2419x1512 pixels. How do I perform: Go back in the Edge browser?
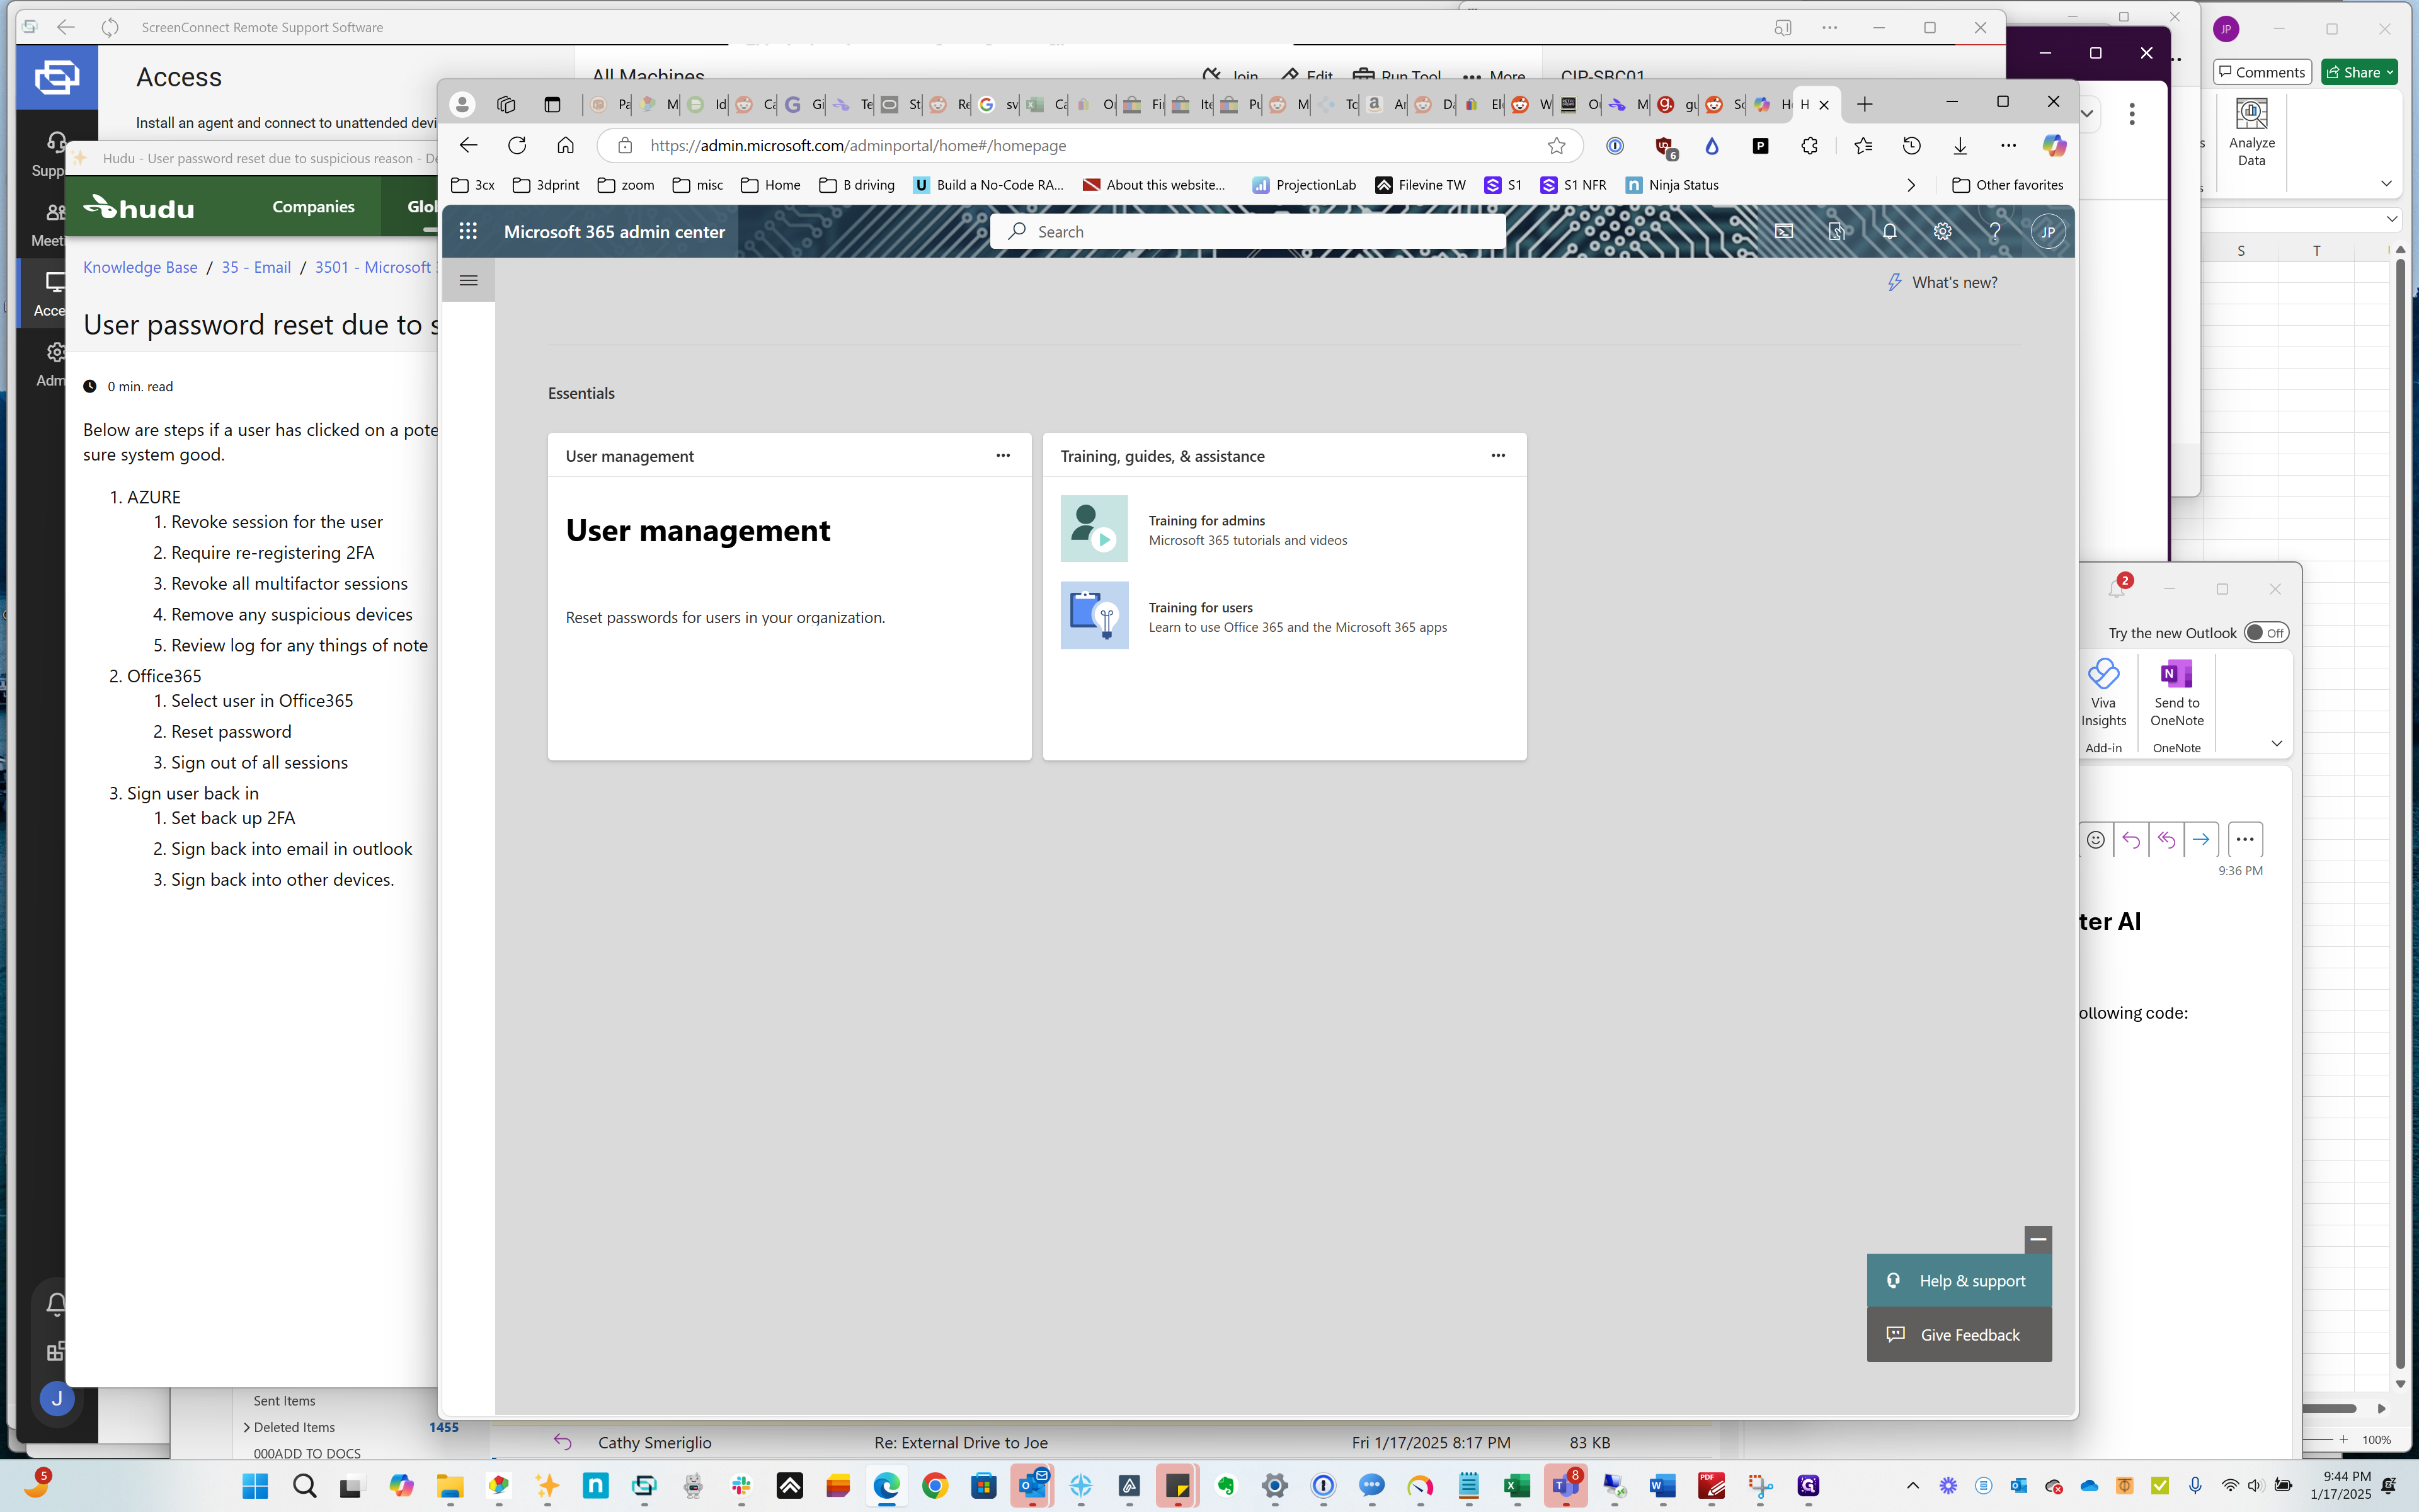[x=468, y=146]
